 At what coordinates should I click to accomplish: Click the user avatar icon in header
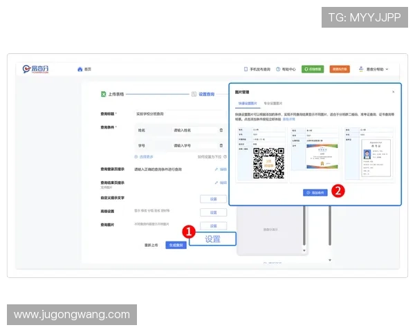point(361,69)
